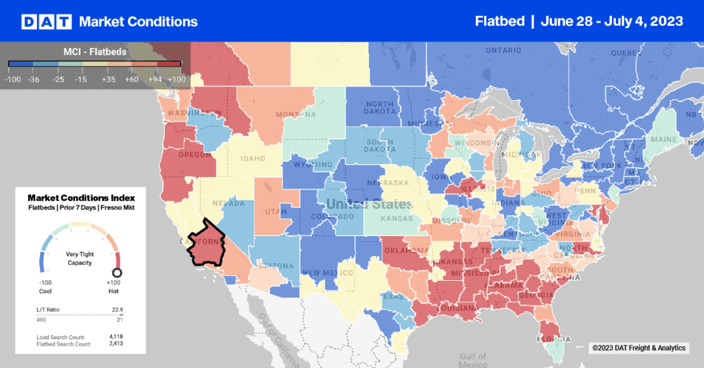This screenshot has height=368, width=704.
Task: Click the Market Conditions Index panel title
Action: [x=81, y=198]
